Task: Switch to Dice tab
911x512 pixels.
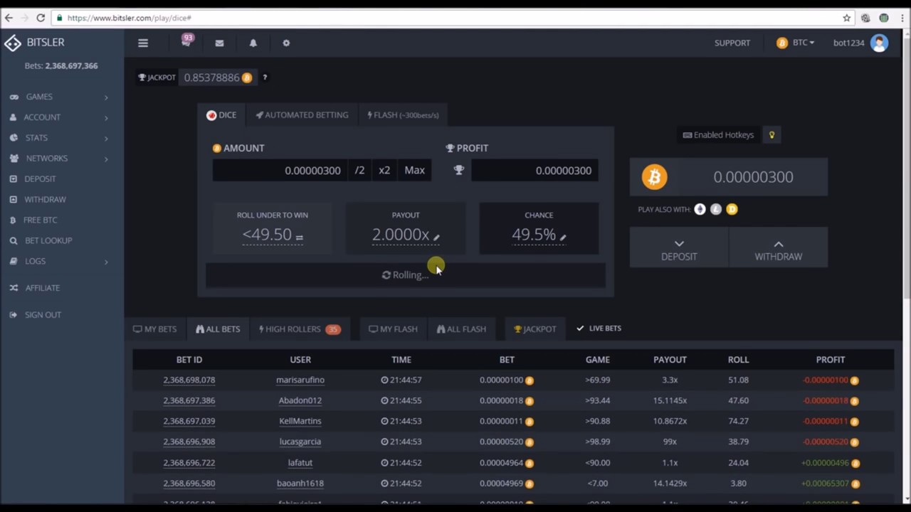Action: (x=221, y=115)
